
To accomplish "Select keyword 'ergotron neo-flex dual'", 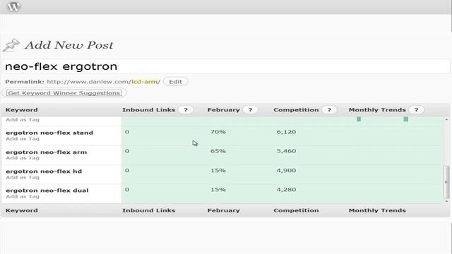I will tap(47, 190).
